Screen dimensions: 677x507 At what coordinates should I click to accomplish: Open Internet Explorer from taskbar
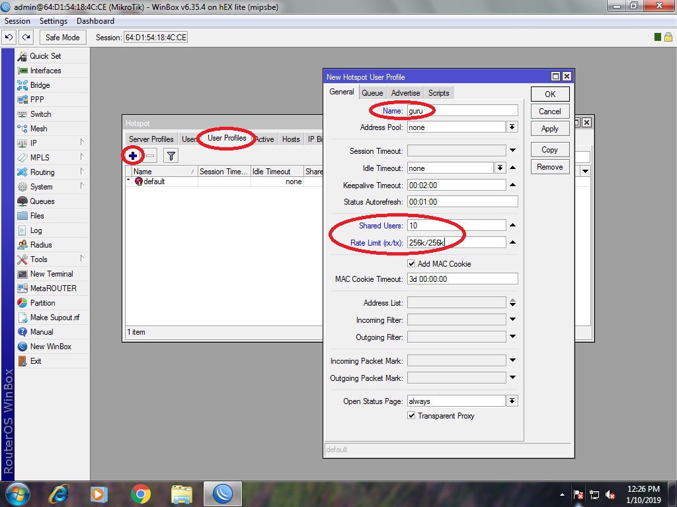coord(59,494)
